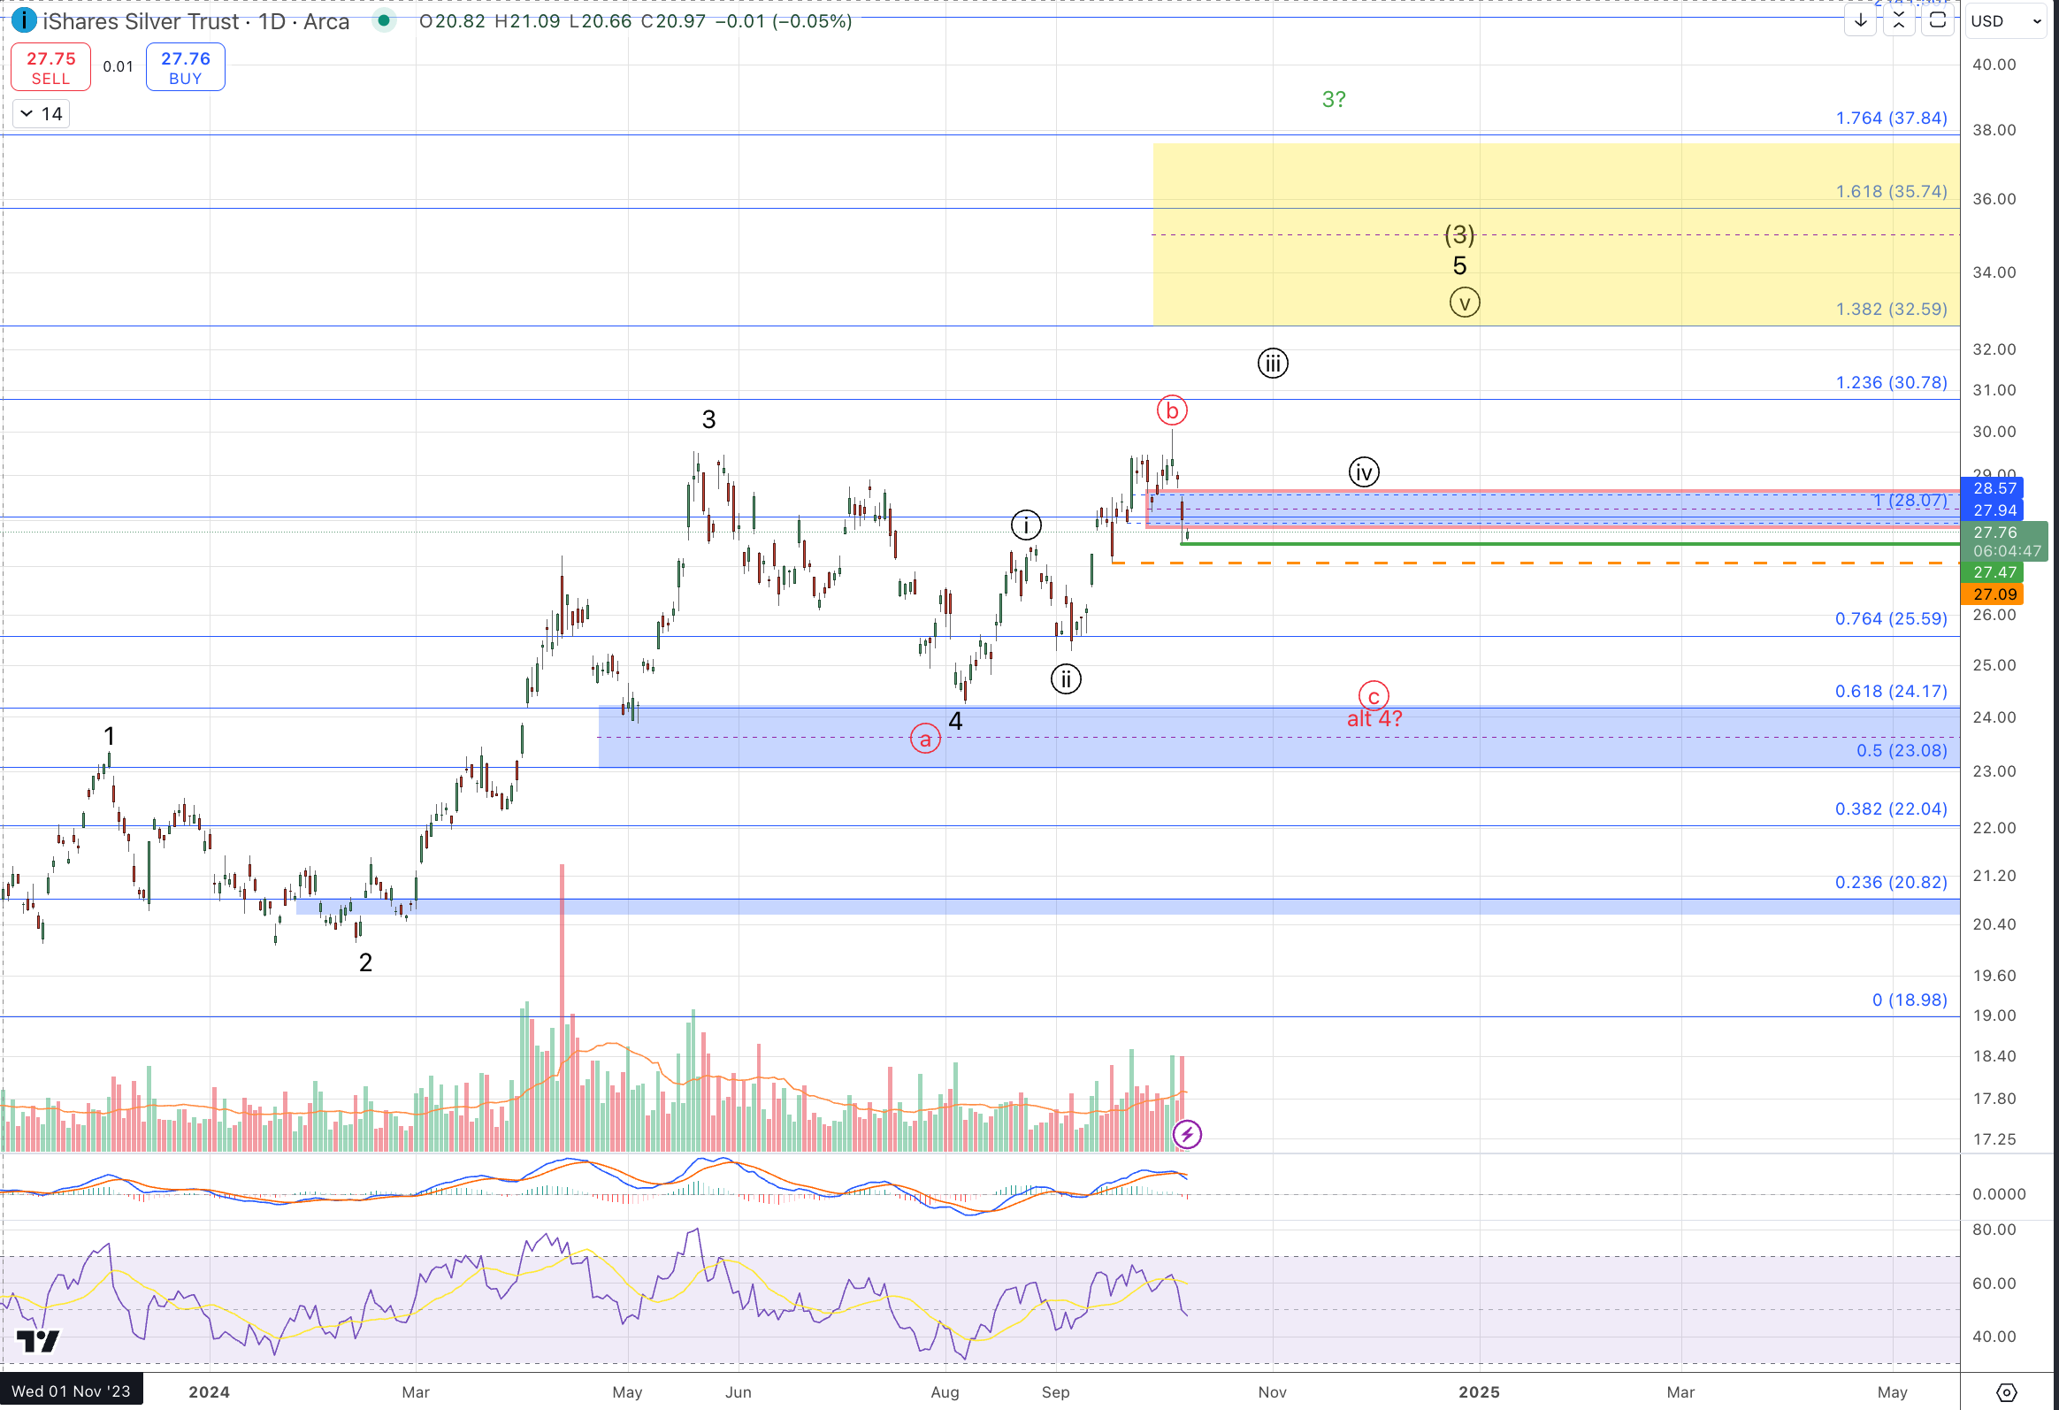
Task: Select the green 3? text label
Action: click(x=1334, y=99)
